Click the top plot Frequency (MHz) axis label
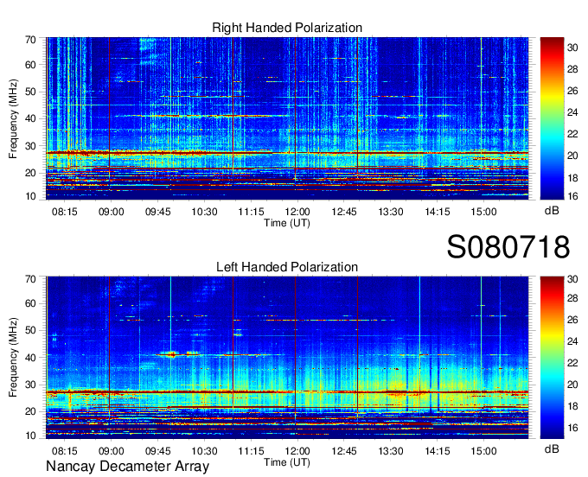Viewport: 588px width, 477px height. pyautogui.click(x=13, y=118)
